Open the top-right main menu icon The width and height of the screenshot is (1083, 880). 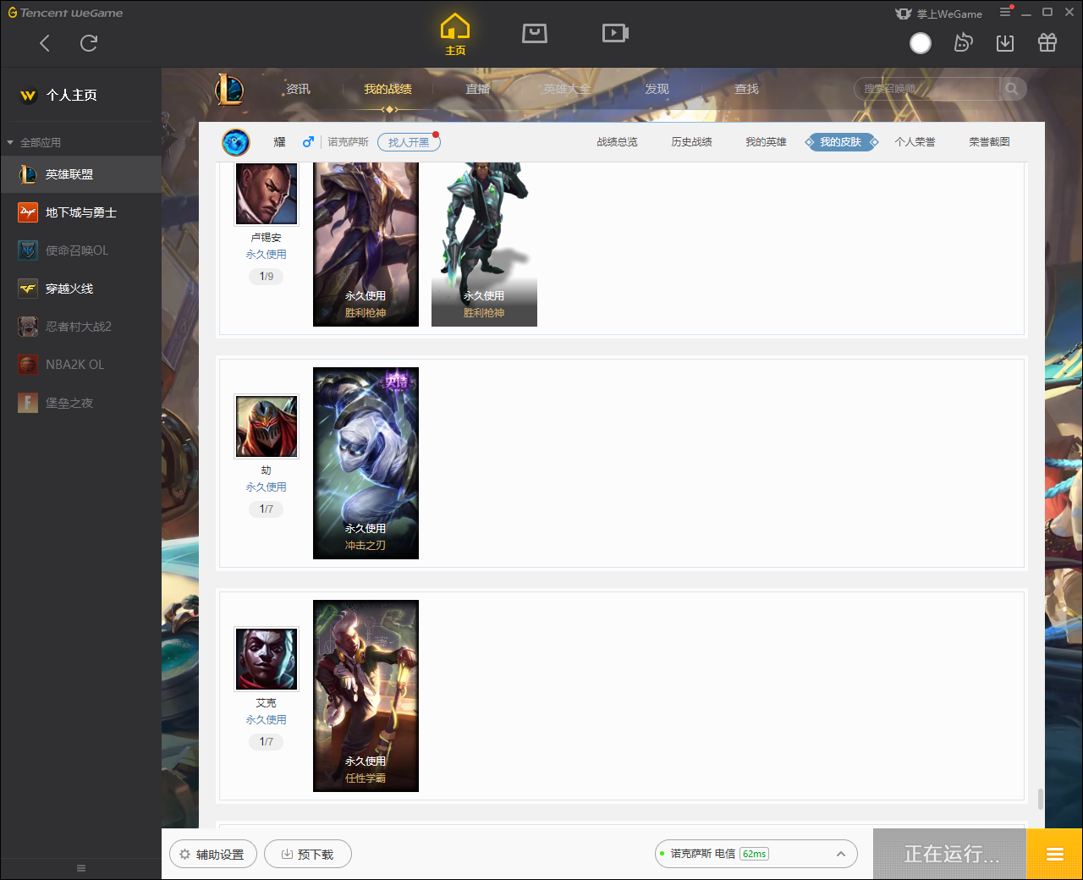pyautogui.click(x=1005, y=12)
